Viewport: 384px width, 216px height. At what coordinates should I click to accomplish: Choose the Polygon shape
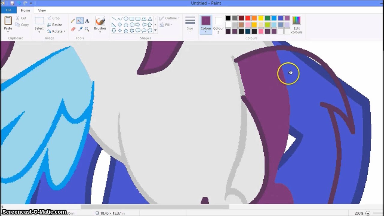[x=144, y=19]
